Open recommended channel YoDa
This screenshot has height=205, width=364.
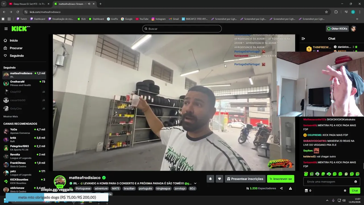point(24,131)
